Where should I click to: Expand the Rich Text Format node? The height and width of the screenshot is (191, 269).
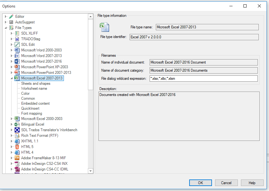coord(12,136)
